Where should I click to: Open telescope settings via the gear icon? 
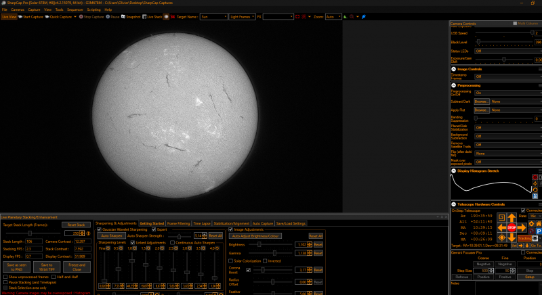click(x=531, y=224)
